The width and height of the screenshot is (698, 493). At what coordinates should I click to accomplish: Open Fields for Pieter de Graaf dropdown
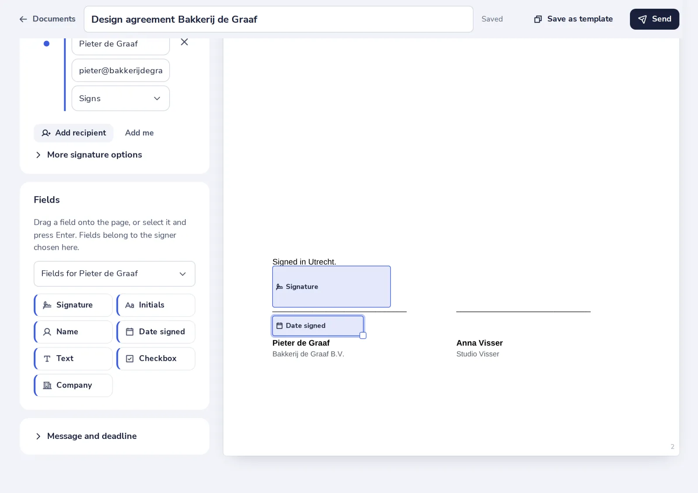coord(114,274)
